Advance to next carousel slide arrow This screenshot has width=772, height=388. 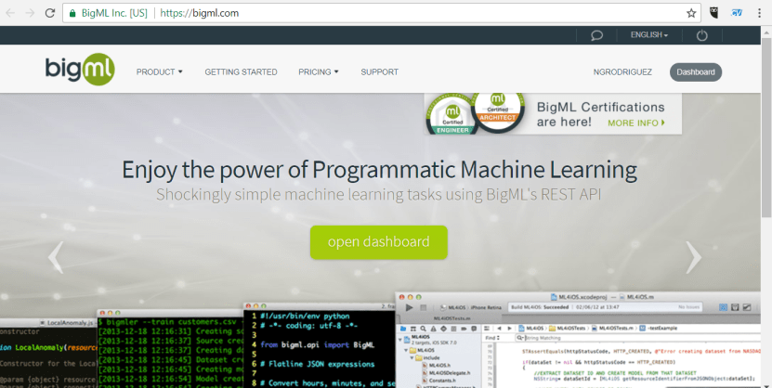[x=693, y=256]
